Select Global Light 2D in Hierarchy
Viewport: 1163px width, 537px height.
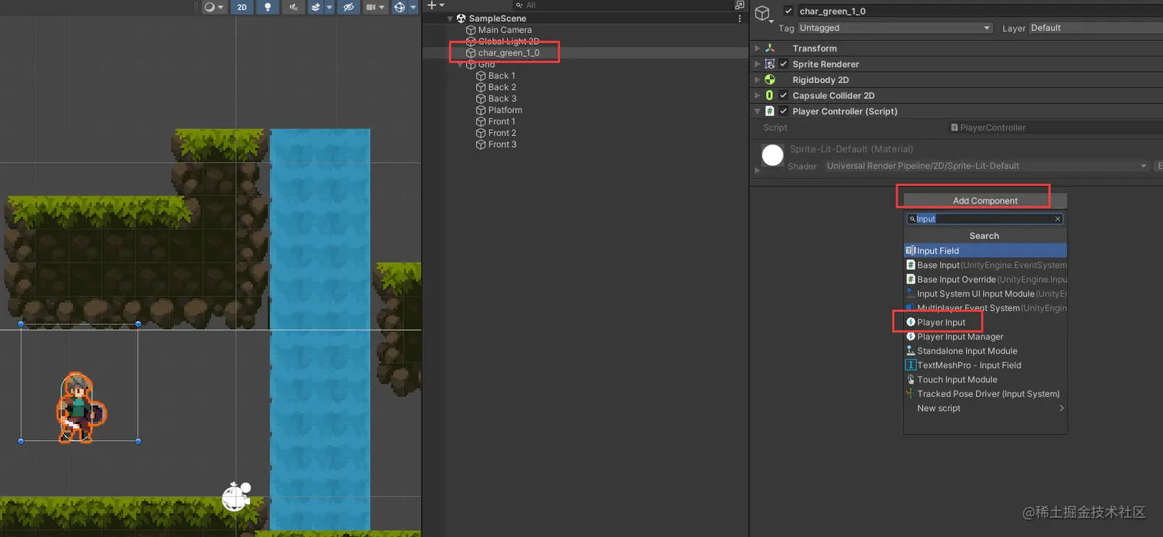point(508,41)
